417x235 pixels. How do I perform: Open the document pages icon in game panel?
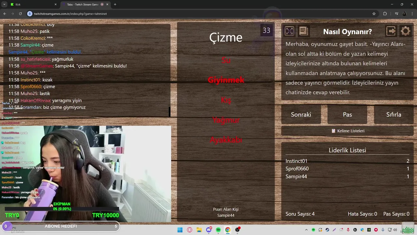(303, 31)
